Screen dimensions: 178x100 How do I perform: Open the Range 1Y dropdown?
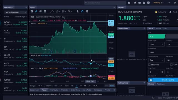point(40,86)
